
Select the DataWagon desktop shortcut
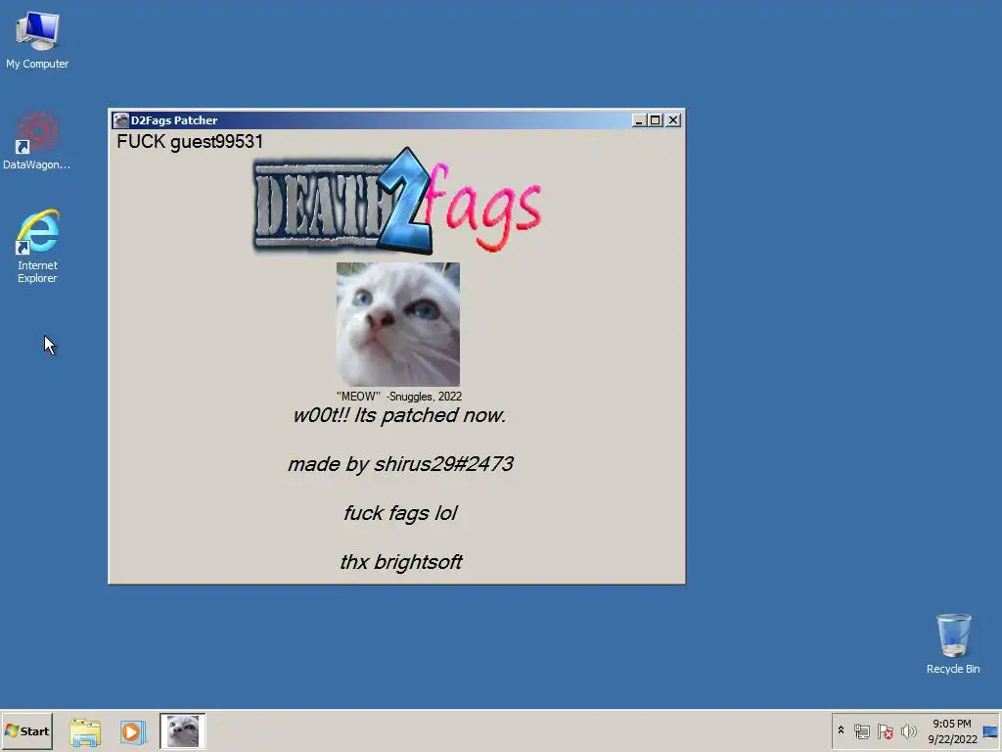point(36,141)
